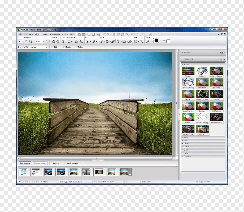The height and width of the screenshot is (212, 244).
Task: Click the Auto Adjust levels icon
Action: coord(69,42)
